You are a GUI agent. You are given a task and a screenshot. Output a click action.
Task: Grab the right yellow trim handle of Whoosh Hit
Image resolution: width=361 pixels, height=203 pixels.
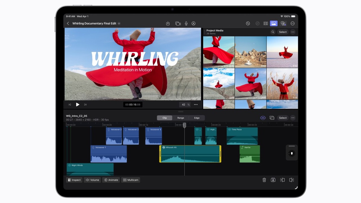click(x=220, y=154)
